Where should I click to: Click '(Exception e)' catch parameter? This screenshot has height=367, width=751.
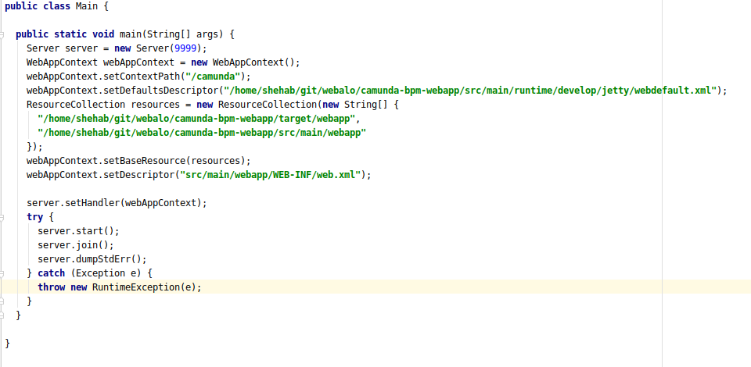click(106, 273)
